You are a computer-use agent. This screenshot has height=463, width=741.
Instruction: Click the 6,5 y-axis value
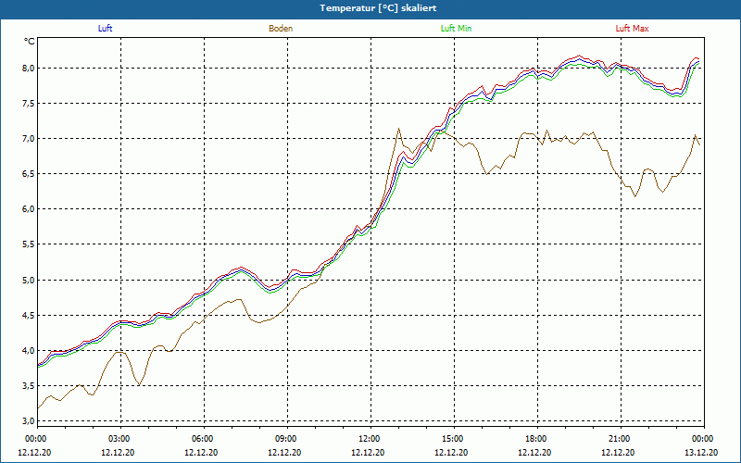coord(30,174)
